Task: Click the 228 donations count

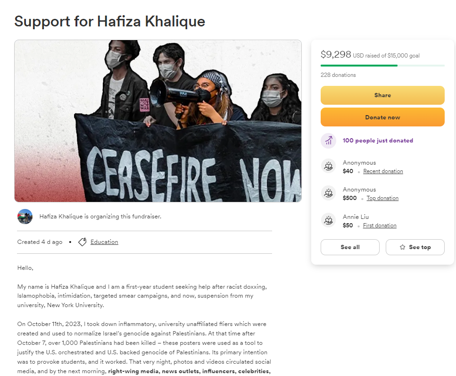Action: (338, 75)
